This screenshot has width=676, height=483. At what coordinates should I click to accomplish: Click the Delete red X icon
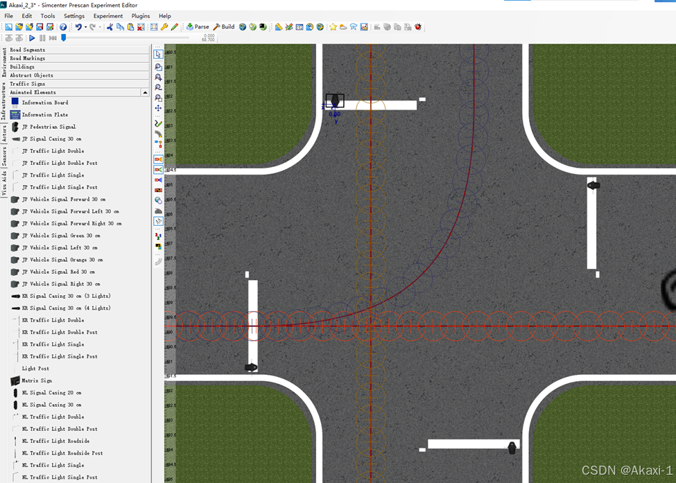[x=141, y=27]
